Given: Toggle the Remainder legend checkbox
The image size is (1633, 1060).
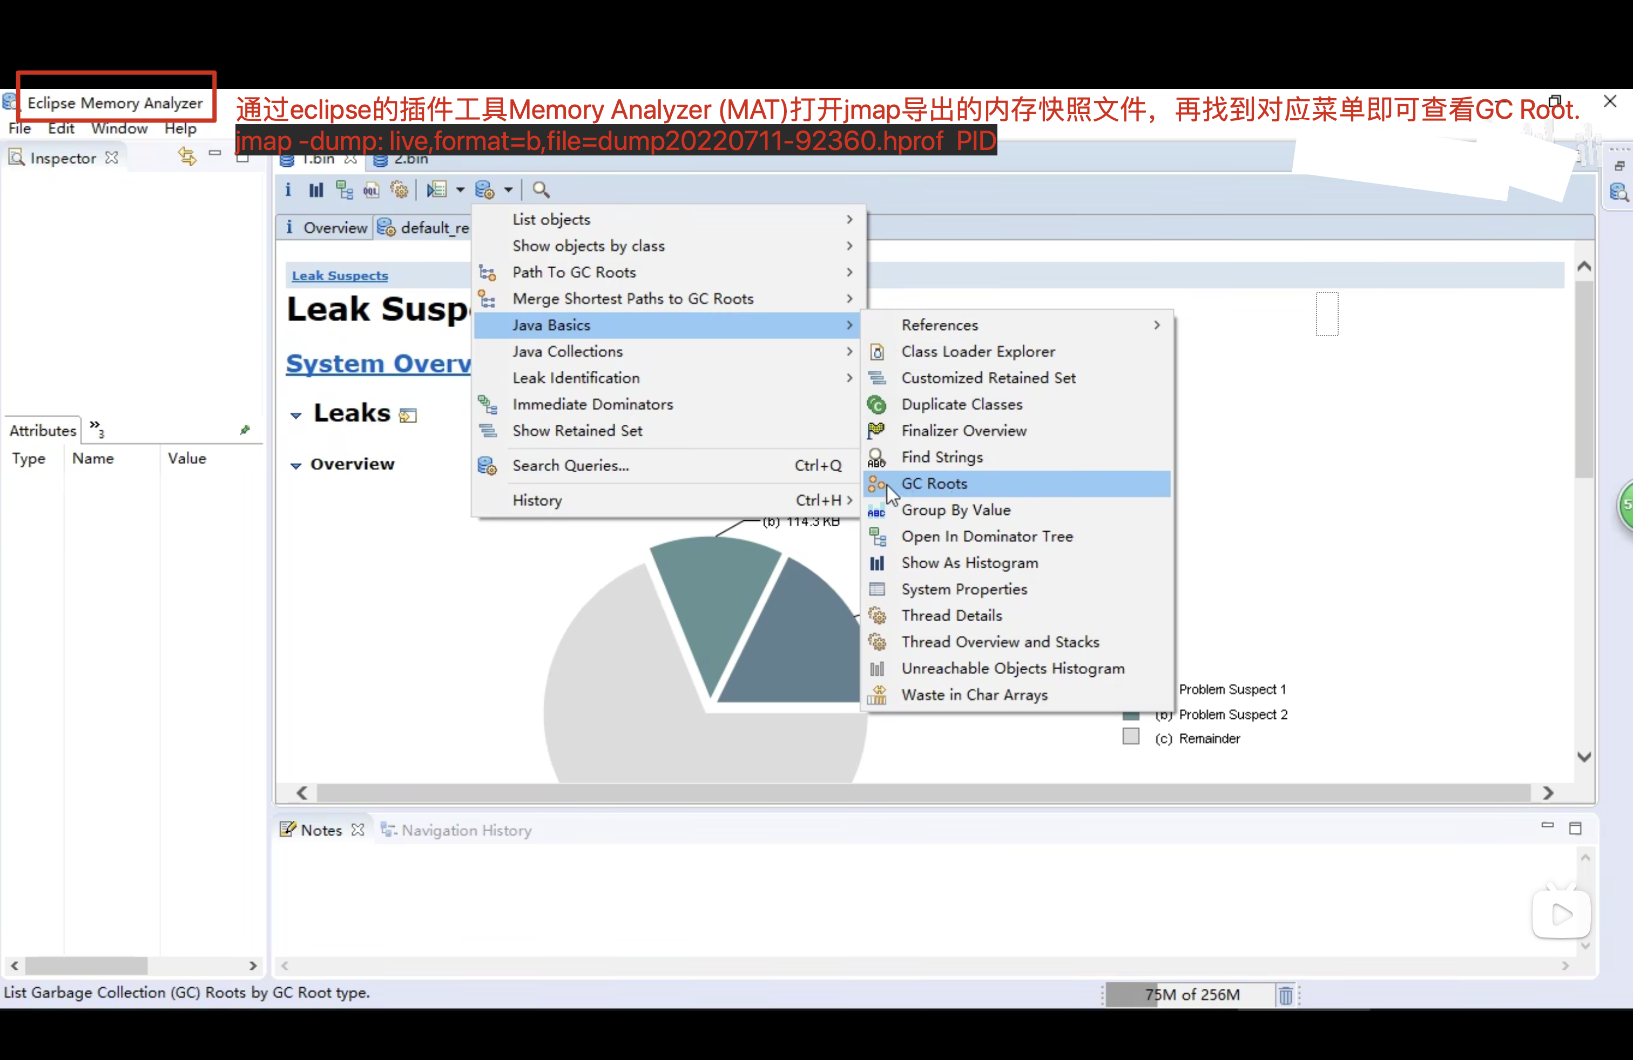Looking at the screenshot, I should click(1131, 737).
